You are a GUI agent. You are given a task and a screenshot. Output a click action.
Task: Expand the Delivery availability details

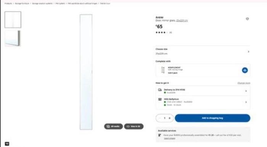[x=203, y=91]
